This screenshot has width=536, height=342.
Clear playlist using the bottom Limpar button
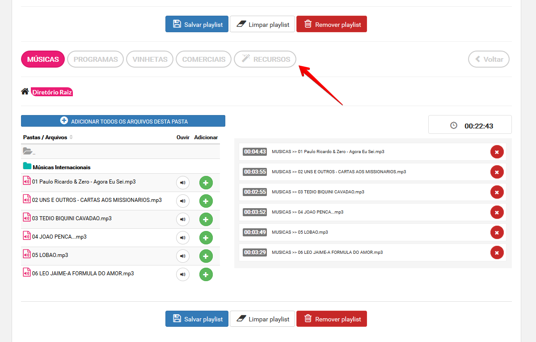pyautogui.click(x=262, y=319)
